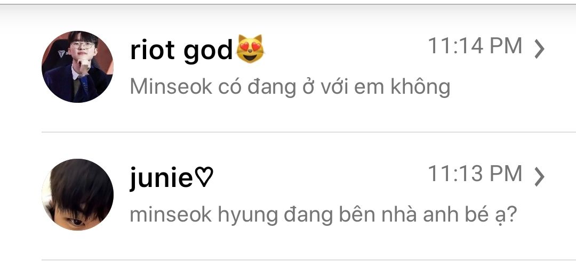This screenshot has height=261, width=576.
Task: Click divider line between riot god and junie
Action: [309, 132]
